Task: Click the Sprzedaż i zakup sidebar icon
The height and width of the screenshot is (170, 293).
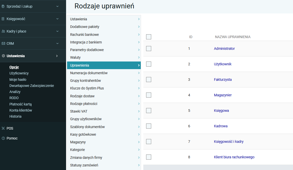Action: 3,6
